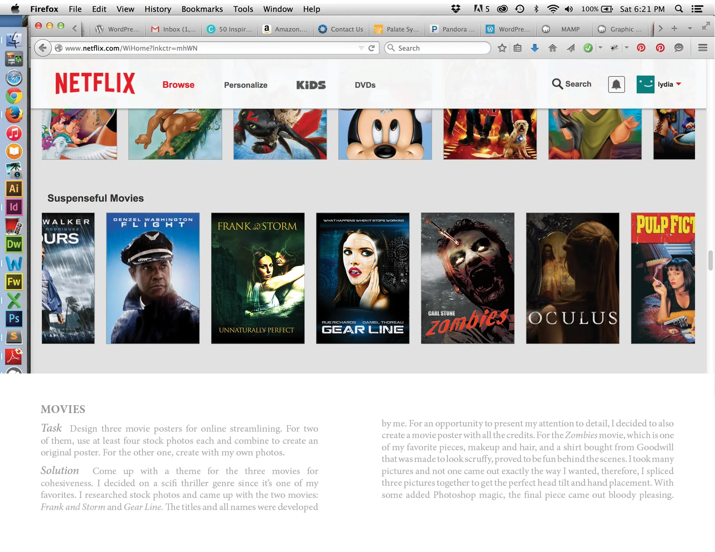The width and height of the screenshot is (715, 552).
Task: Go to Firefox home page icon
Action: 553,48
